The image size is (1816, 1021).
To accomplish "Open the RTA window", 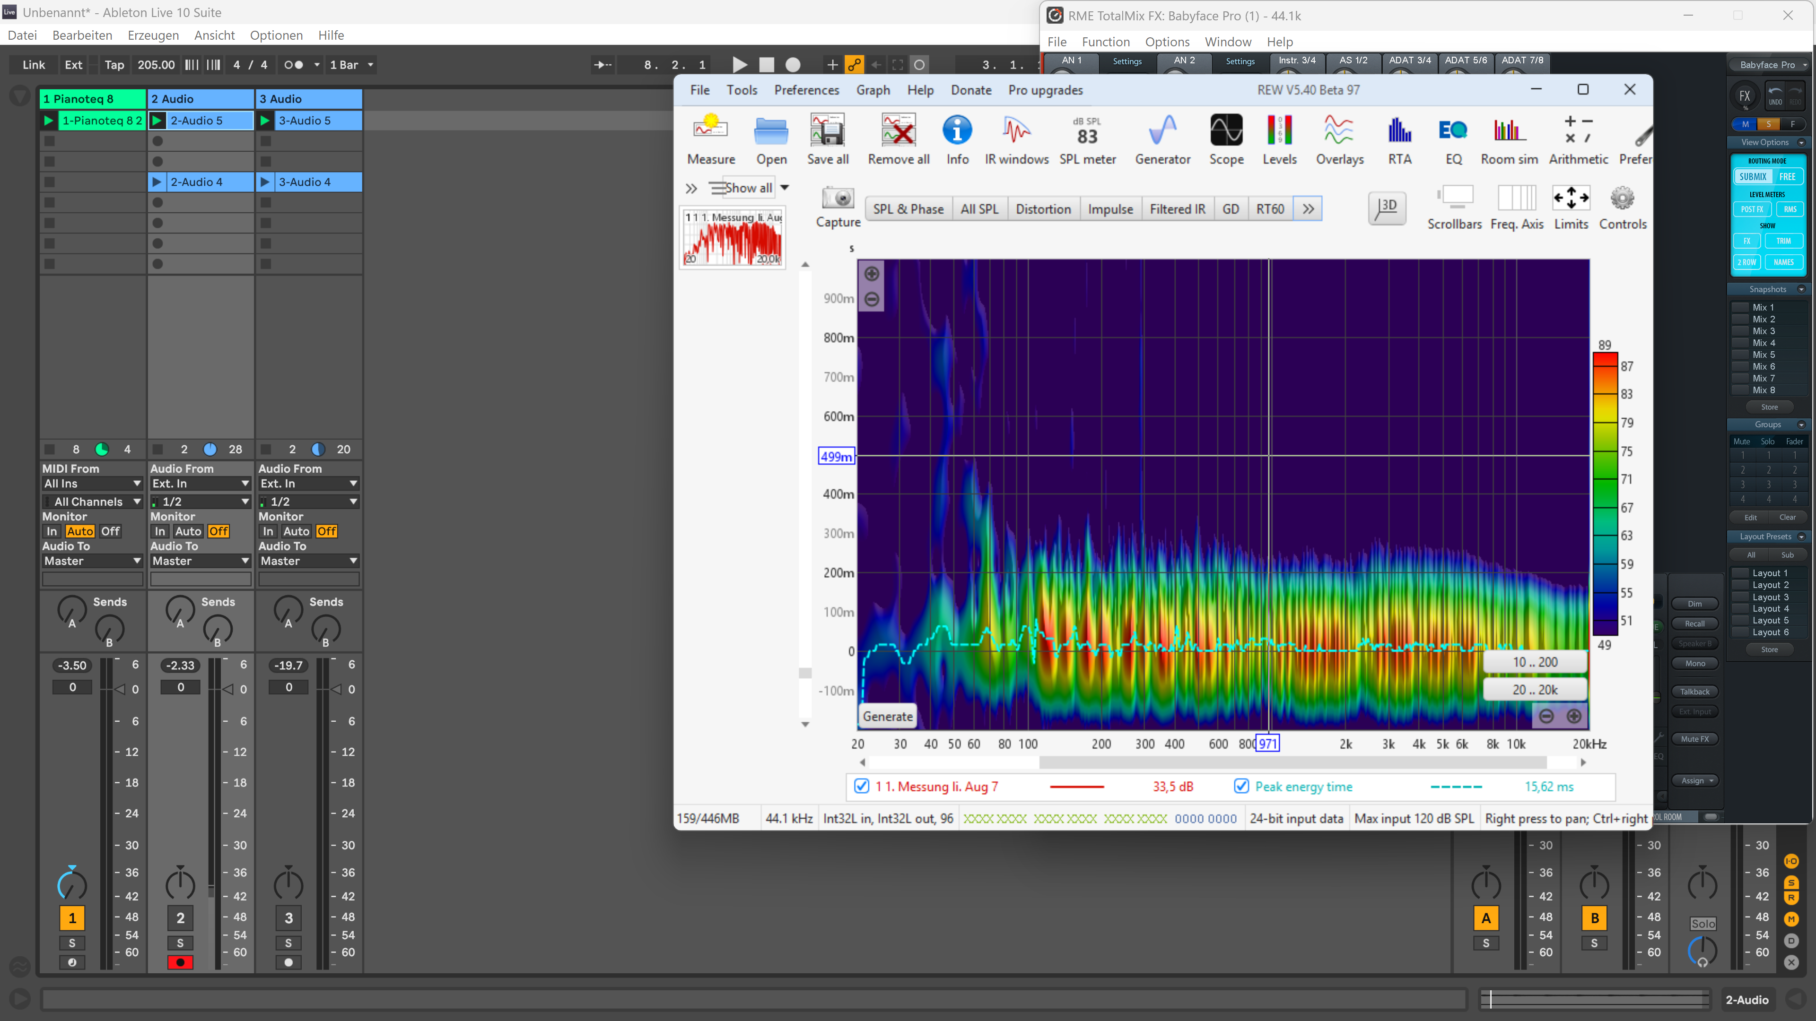I will 1399,139.
